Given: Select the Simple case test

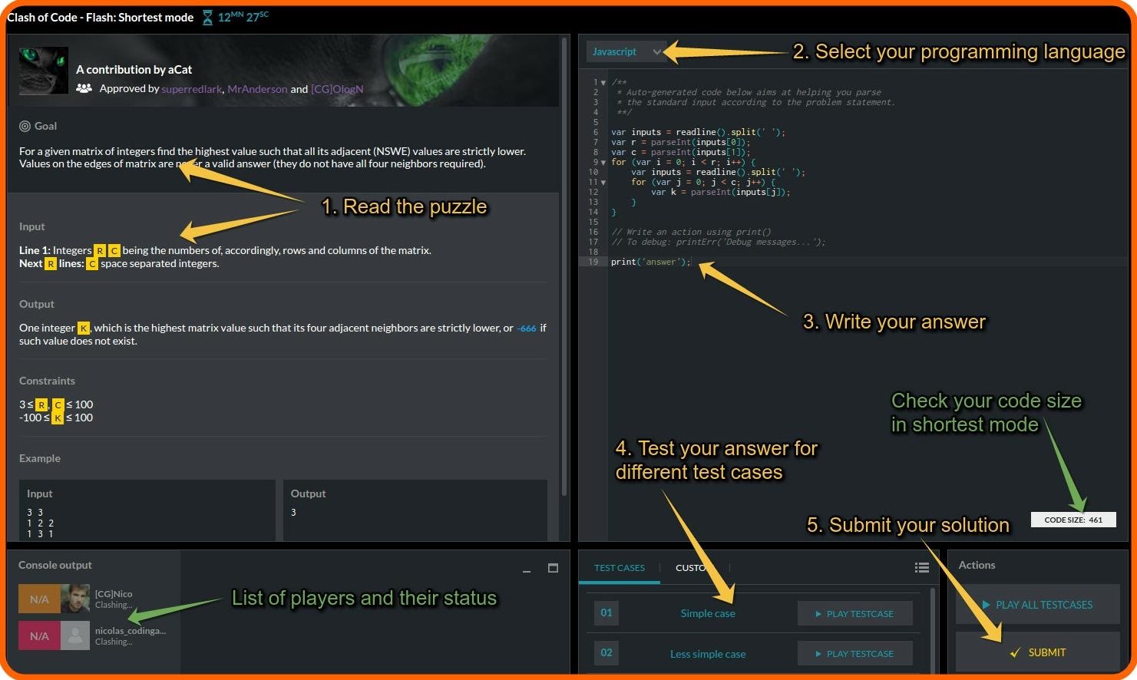Looking at the screenshot, I should click(708, 613).
